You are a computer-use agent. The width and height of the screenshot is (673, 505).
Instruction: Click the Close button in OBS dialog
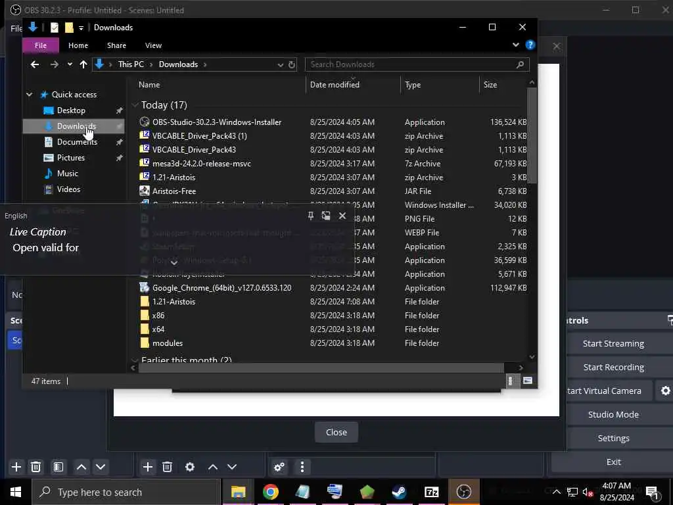(x=336, y=432)
